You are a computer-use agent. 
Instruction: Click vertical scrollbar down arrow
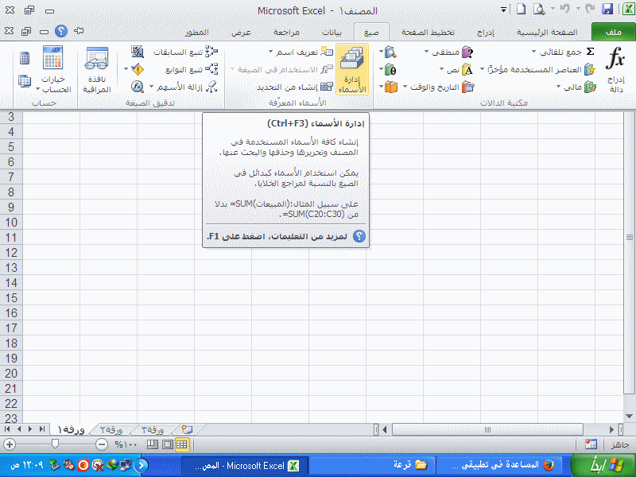coord(630,417)
